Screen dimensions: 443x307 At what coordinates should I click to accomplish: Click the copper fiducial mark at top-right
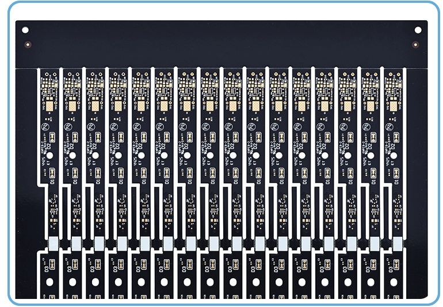[x=415, y=44]
